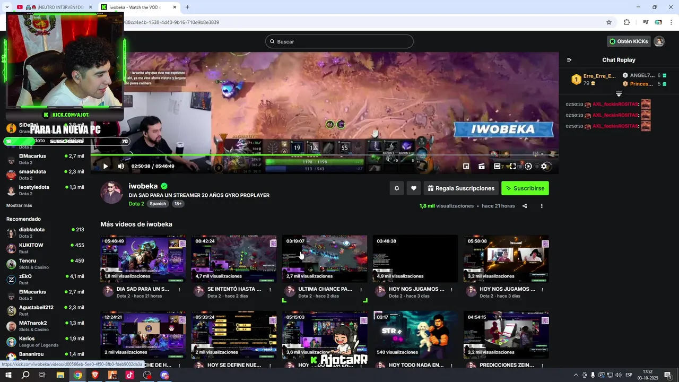This screenshot has width=679, height=382.
Task: Switch to iwobeka Watch the VOD tab
Action: point(139,7)
